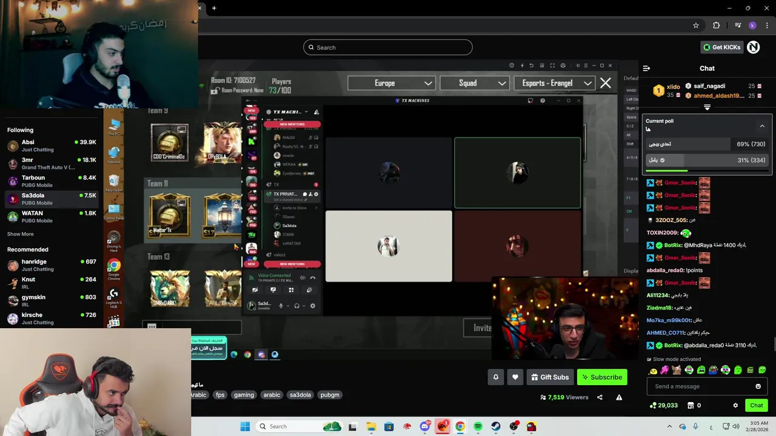Viewport: 776px width, 436px height.
Task: Select the arabic lowercase stream tag
Action: (272, 395)
